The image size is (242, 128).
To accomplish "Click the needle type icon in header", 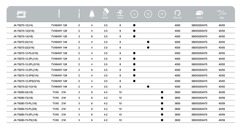I will pos(59,14).
